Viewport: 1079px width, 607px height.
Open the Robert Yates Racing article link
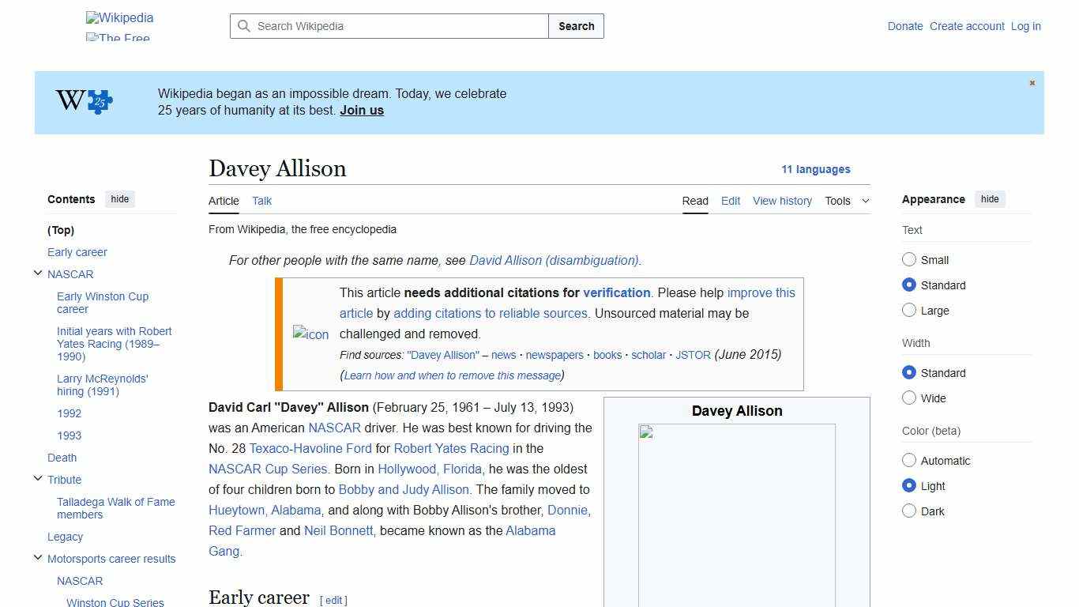[452, 448]
